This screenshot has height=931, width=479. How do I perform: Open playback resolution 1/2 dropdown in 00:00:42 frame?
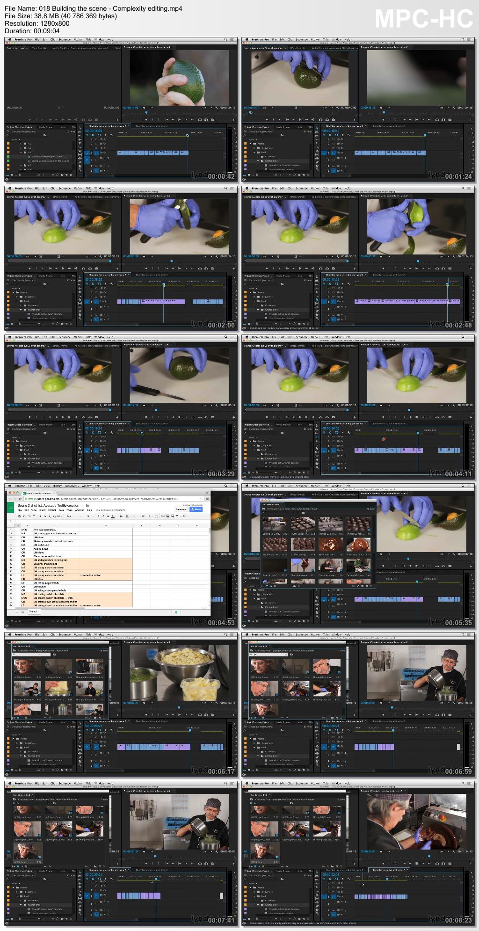204,108
